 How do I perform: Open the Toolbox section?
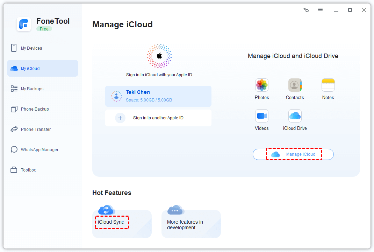pyautogui.click(x=28, y=170)
